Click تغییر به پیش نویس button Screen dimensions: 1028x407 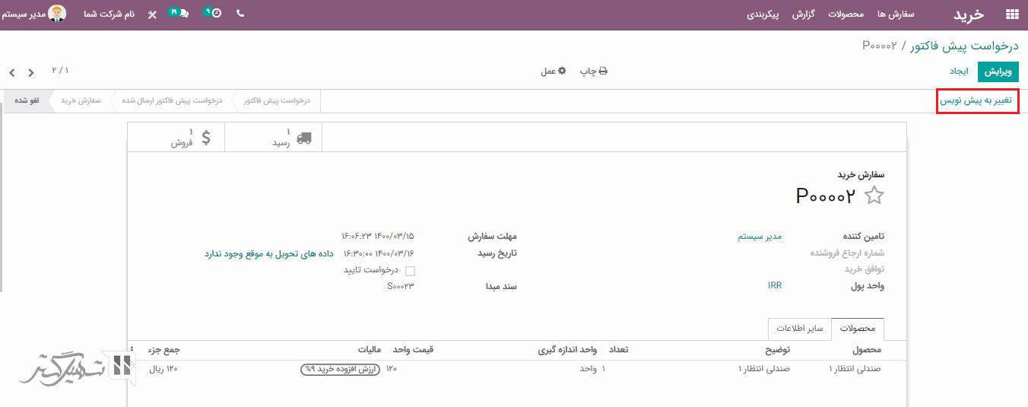pyautogui.click(x=976, y=101)
